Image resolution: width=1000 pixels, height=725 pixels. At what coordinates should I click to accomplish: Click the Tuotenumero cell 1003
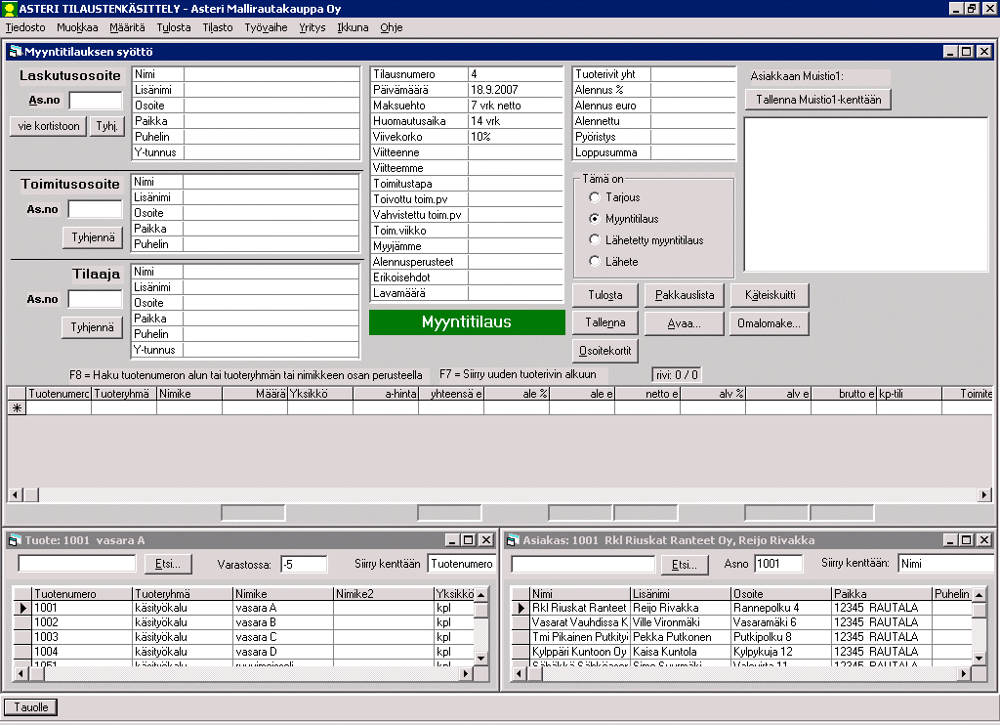click(x=82, y=637)
